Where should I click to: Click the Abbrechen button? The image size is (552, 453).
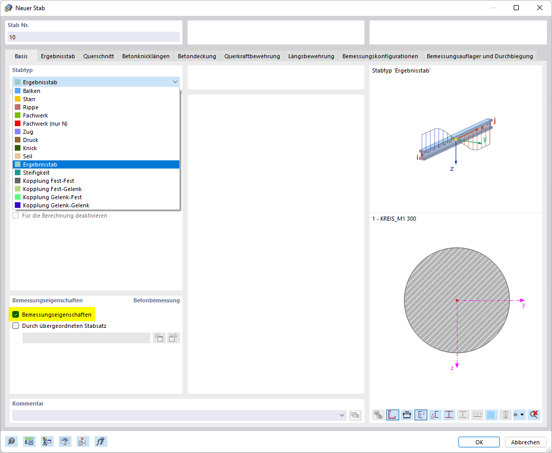525,442
